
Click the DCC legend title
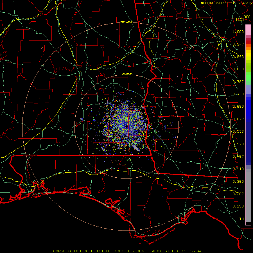(247, 17)
